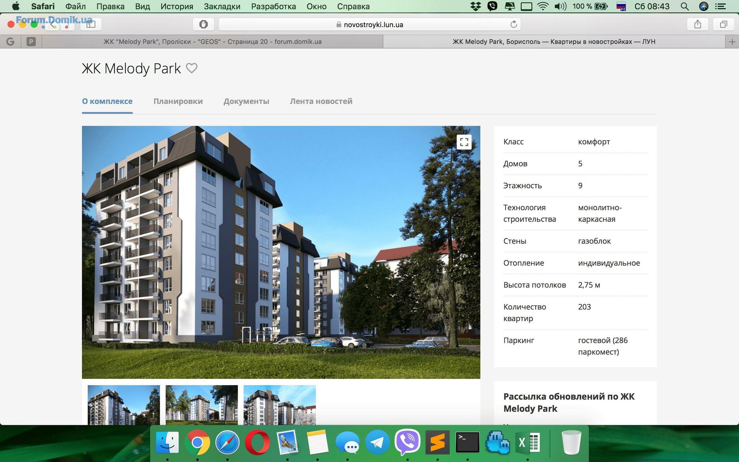Add a new tab with plus
The height and width of the screenshot is (462, 739).
[732, 42]
